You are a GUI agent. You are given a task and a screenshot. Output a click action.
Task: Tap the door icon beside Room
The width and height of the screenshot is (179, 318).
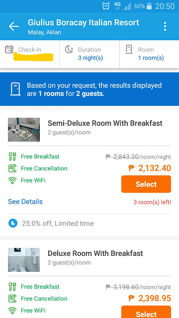(x=129, y=49)
